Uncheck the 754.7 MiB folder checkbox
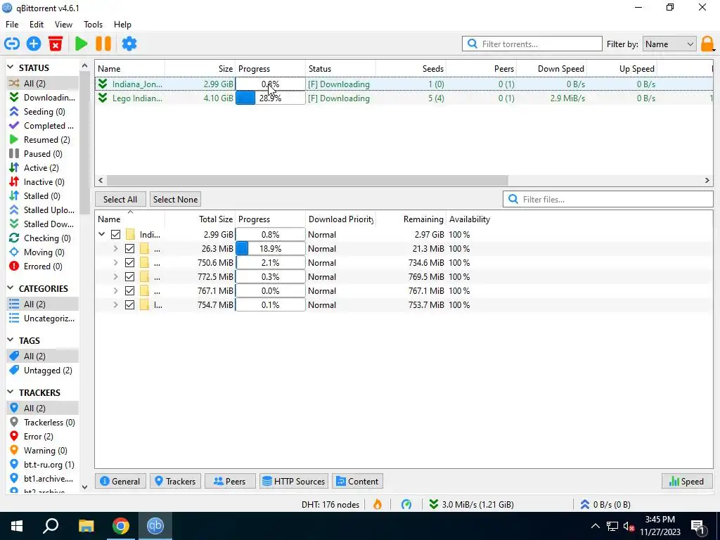Viewport: 720px width, 540px height. (x=130, y=305)
